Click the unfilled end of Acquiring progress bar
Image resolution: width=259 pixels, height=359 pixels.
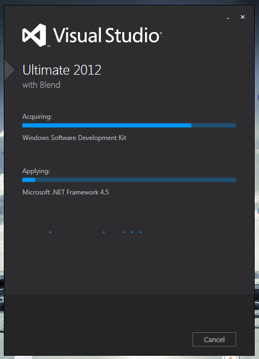pyautogui.click(x=214, y=125)
